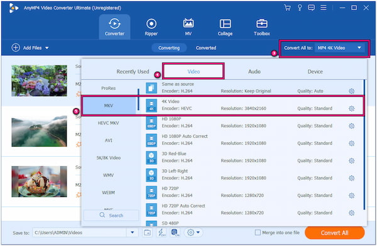The height and width of the screenshot is (246, 377).
Task: Expand the Save to path dropdown
Action: pyautogui.click(x=132, y=233)
